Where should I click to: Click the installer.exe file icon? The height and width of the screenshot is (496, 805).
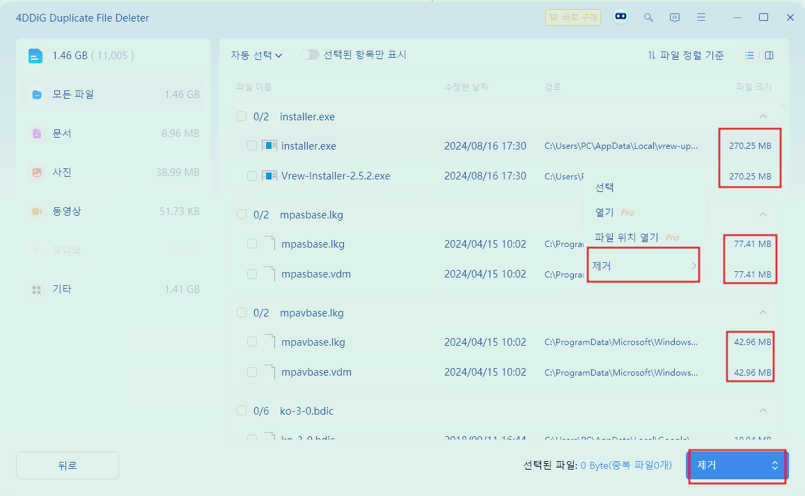[x=269, y=145]
